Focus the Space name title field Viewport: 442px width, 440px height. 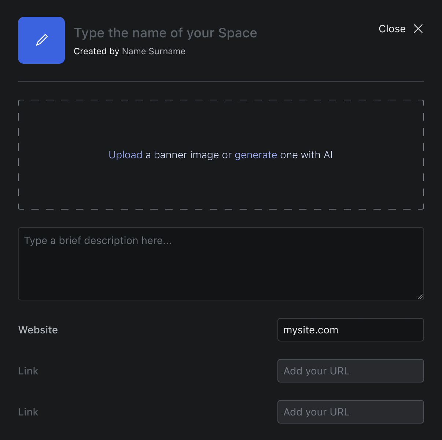[165, 33]
